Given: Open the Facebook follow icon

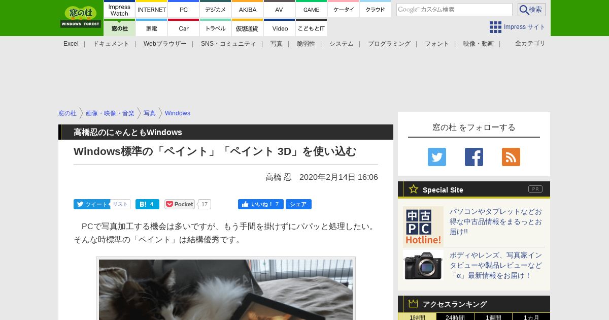Looking at the screenshot, I should point(474,157).
